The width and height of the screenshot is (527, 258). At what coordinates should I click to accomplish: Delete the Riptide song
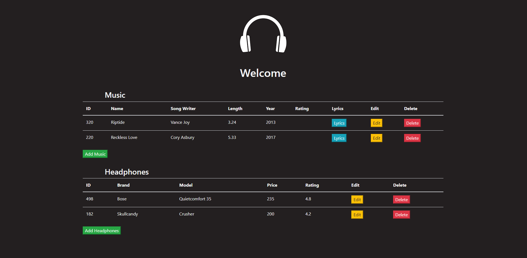coord(412,123)
